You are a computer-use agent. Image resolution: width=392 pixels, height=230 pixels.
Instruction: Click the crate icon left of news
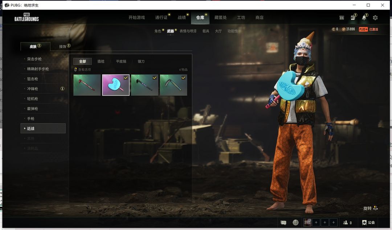pos(342,18)
